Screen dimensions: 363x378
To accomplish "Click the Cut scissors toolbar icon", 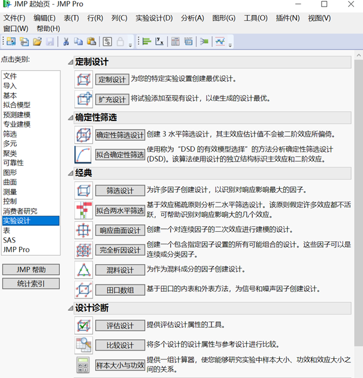I will (65, 41).
